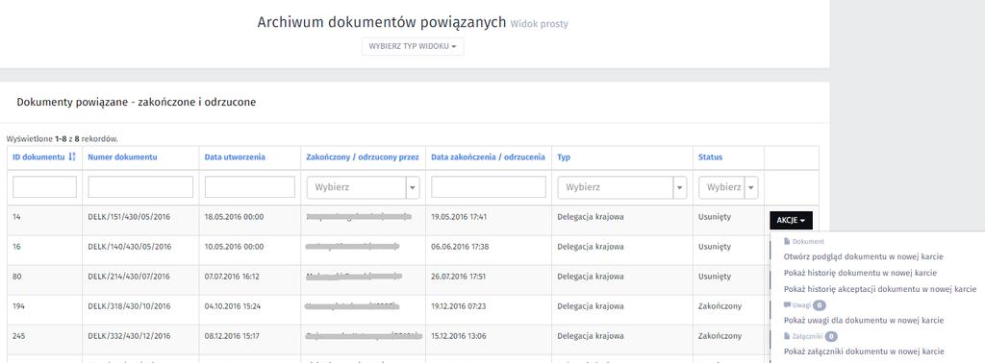Click creation date 08.12.2016 15:17

(x=233, y=336)
